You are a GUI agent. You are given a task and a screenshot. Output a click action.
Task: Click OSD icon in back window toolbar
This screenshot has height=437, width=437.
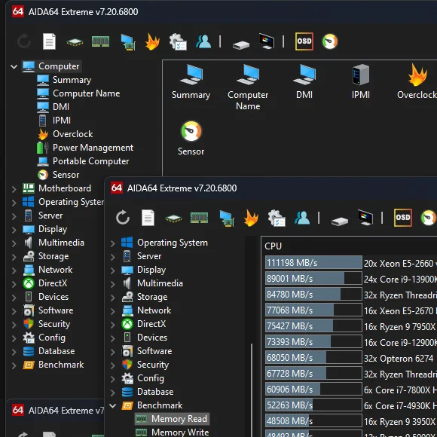click(x=304, y=41)
